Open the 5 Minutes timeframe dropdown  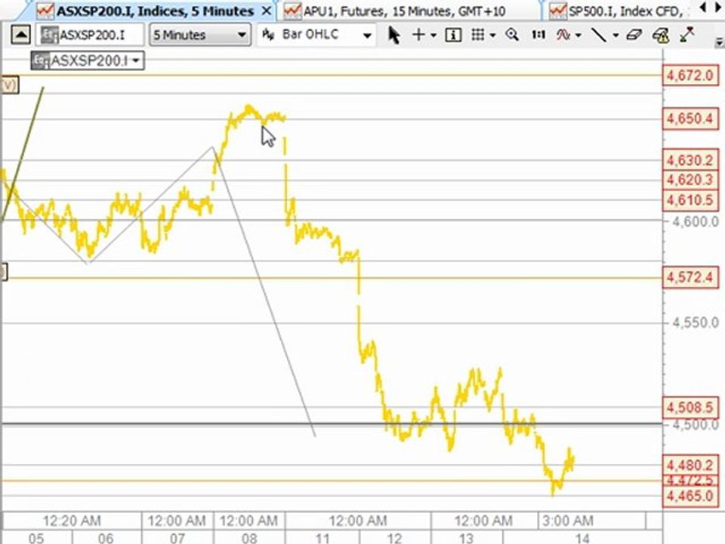199,36
